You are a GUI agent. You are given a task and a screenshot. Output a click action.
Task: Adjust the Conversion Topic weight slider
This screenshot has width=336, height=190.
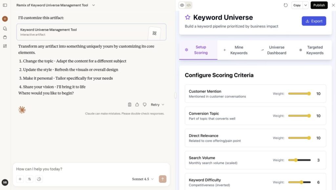[299, 116]
